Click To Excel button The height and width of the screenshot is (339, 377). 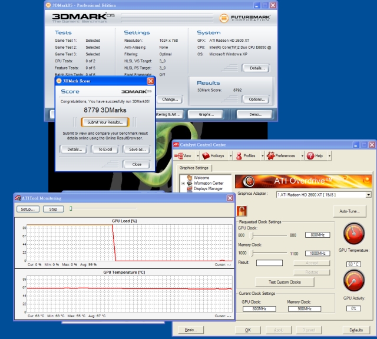coord(105,149)
